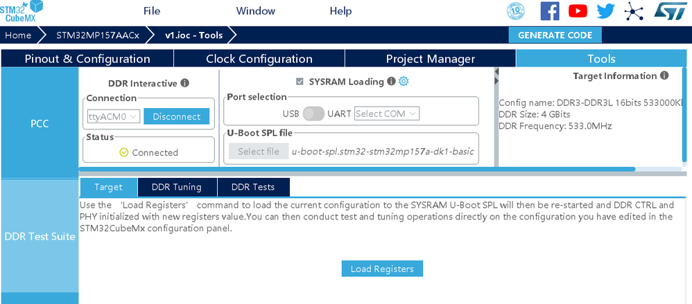692x304 pixels.
Task: Click the GENERATE CODE button
Action: click(x=555, y=35)
